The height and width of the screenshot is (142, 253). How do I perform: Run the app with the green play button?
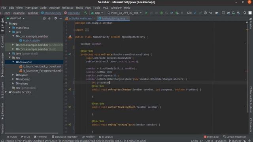pos(146,13)
